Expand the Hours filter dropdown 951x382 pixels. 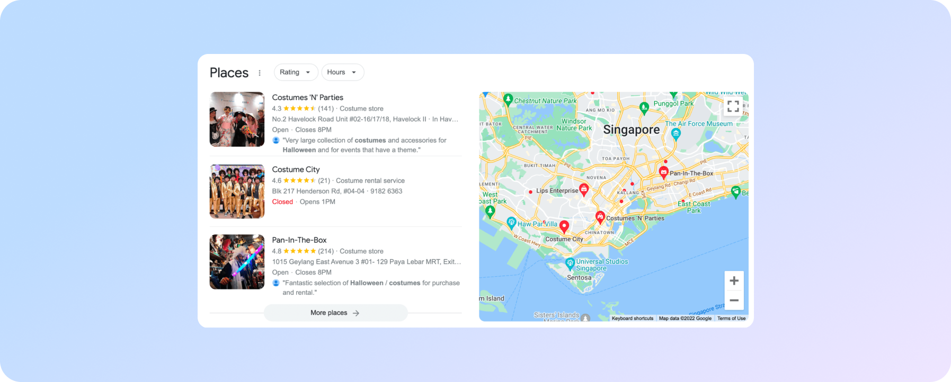click(x=342, y=72)
